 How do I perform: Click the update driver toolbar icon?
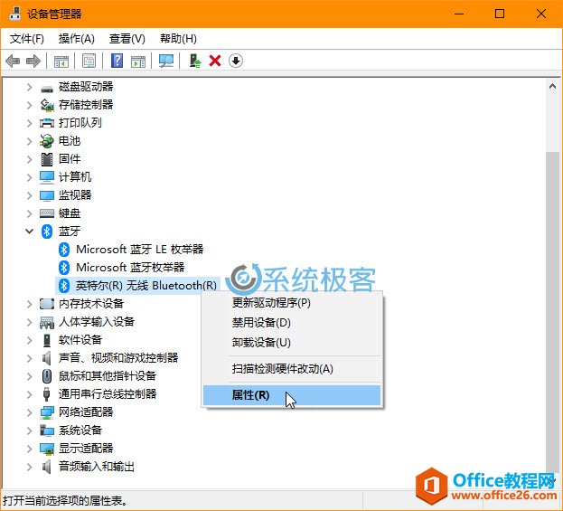coord(195,61)
